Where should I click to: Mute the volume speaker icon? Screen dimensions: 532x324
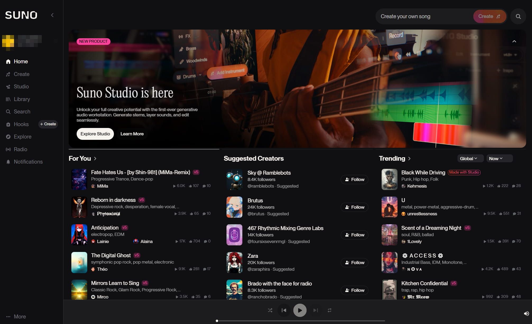point(526,313)
